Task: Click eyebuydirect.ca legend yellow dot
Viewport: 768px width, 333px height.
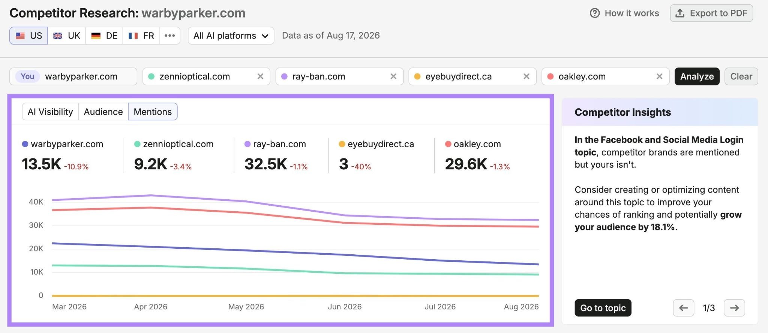Action: pyautogui.click(x=342, y=144)
